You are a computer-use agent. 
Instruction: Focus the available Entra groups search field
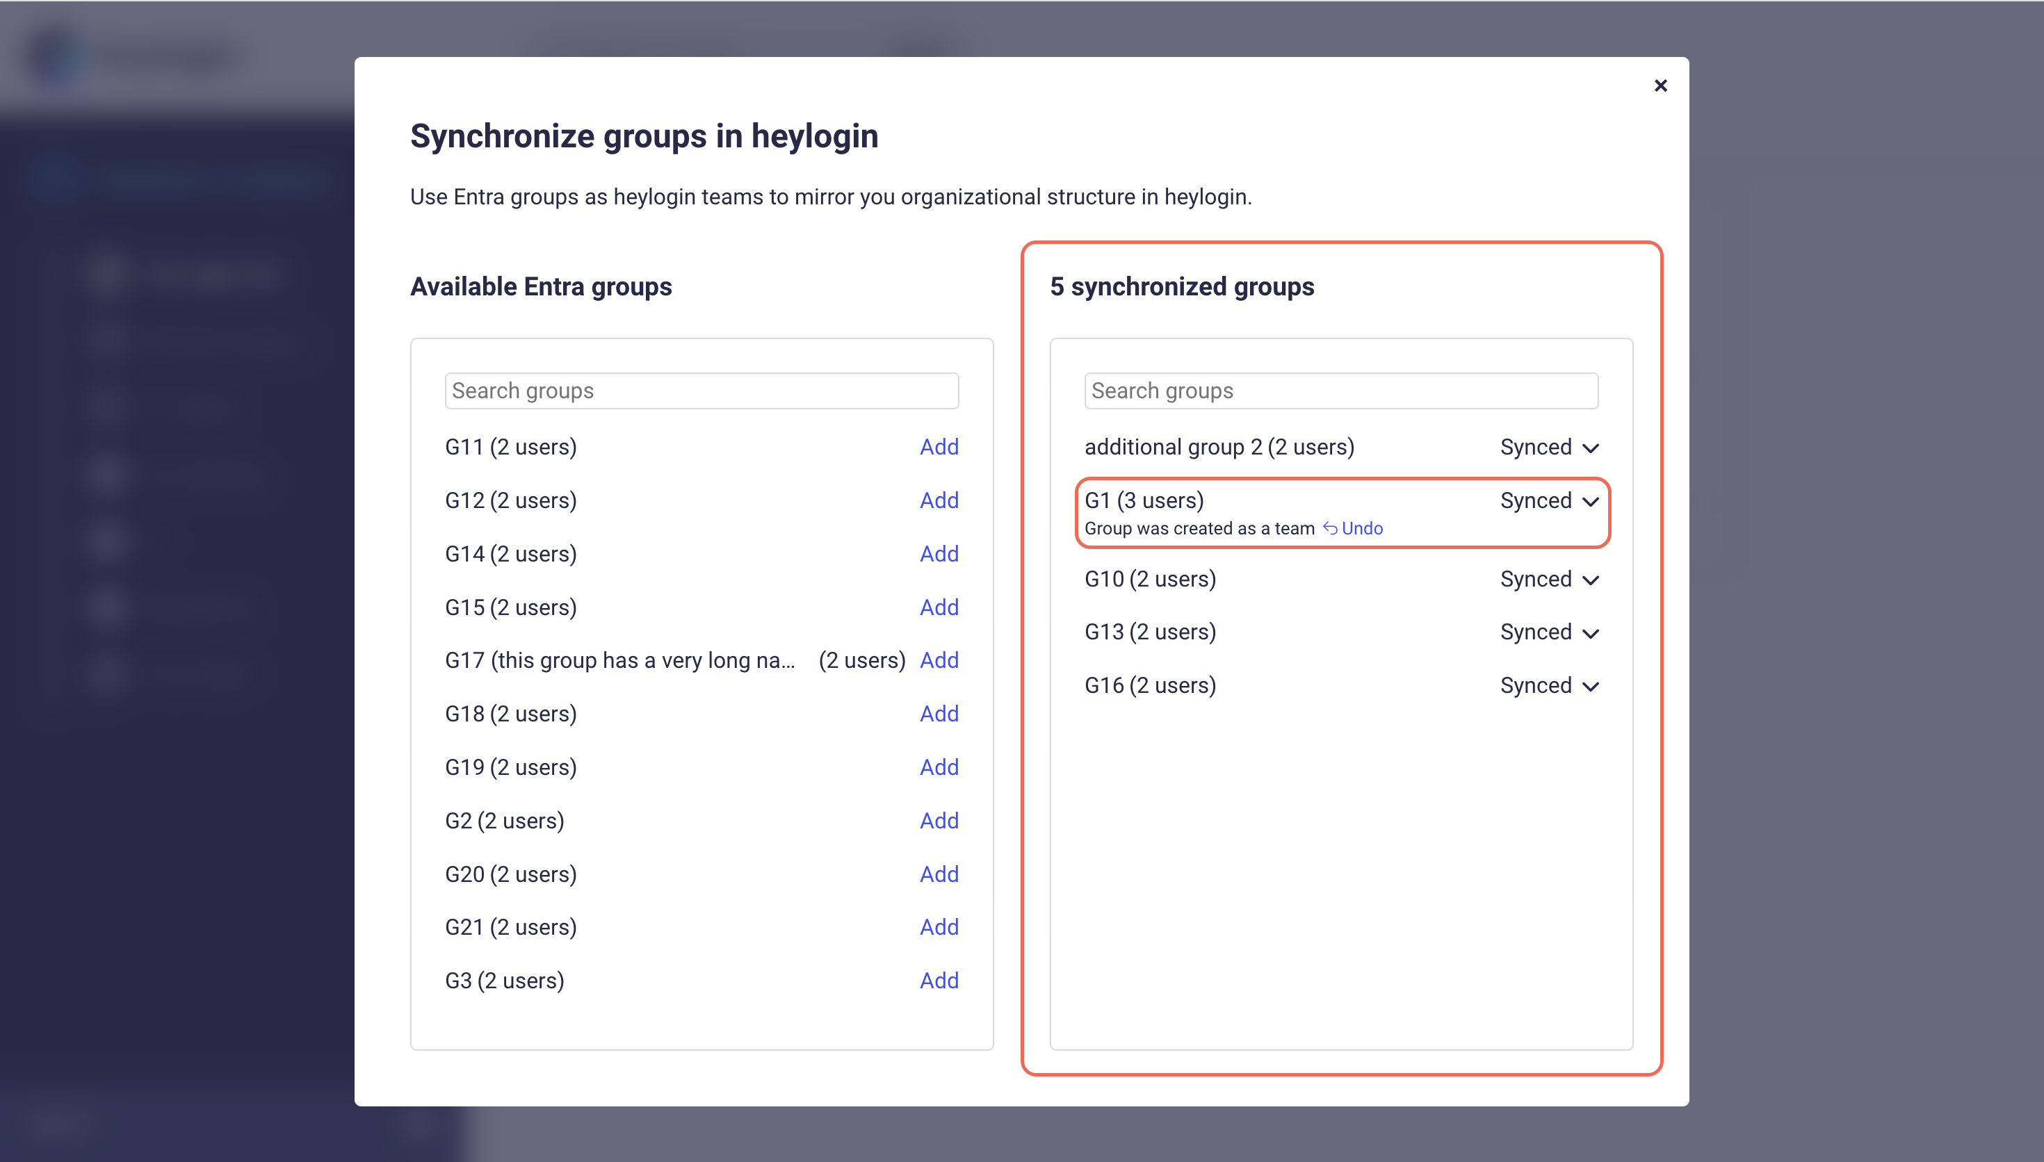(x=701, y=391)
